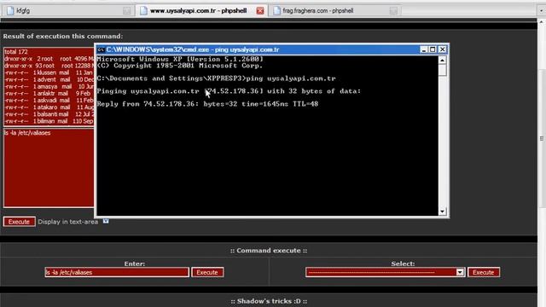
Task: Click the 'Enter:' label
Action: [135, 264]
